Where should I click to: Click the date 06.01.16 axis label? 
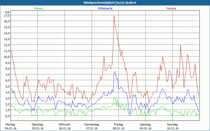coord(65,128)
